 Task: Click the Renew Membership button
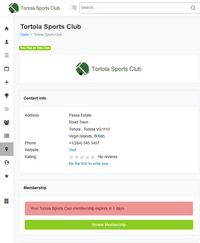109,225
